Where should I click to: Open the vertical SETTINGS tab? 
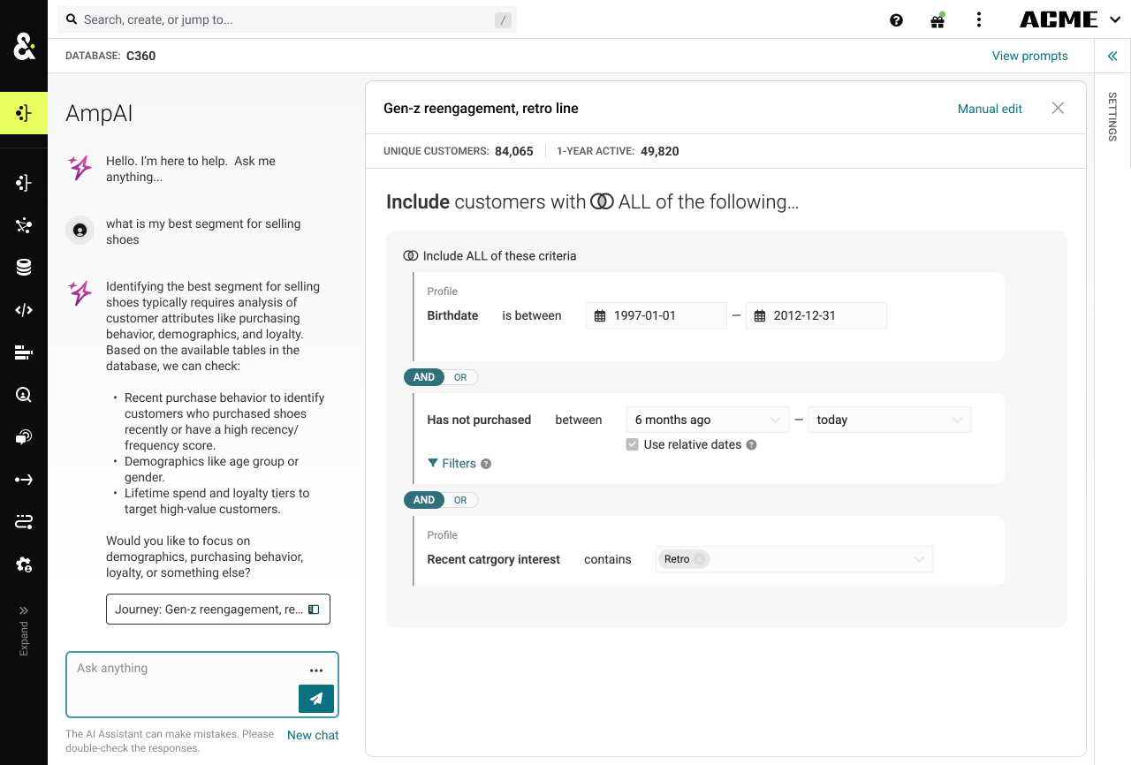click(1112, 117)
